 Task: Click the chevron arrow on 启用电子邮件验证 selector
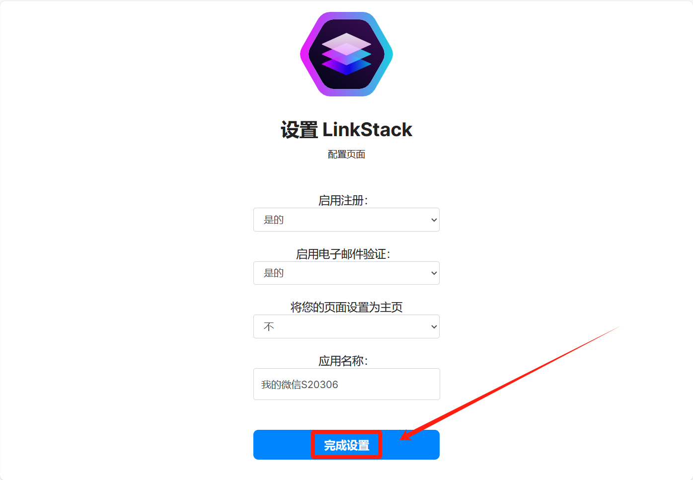pos(434,273)
